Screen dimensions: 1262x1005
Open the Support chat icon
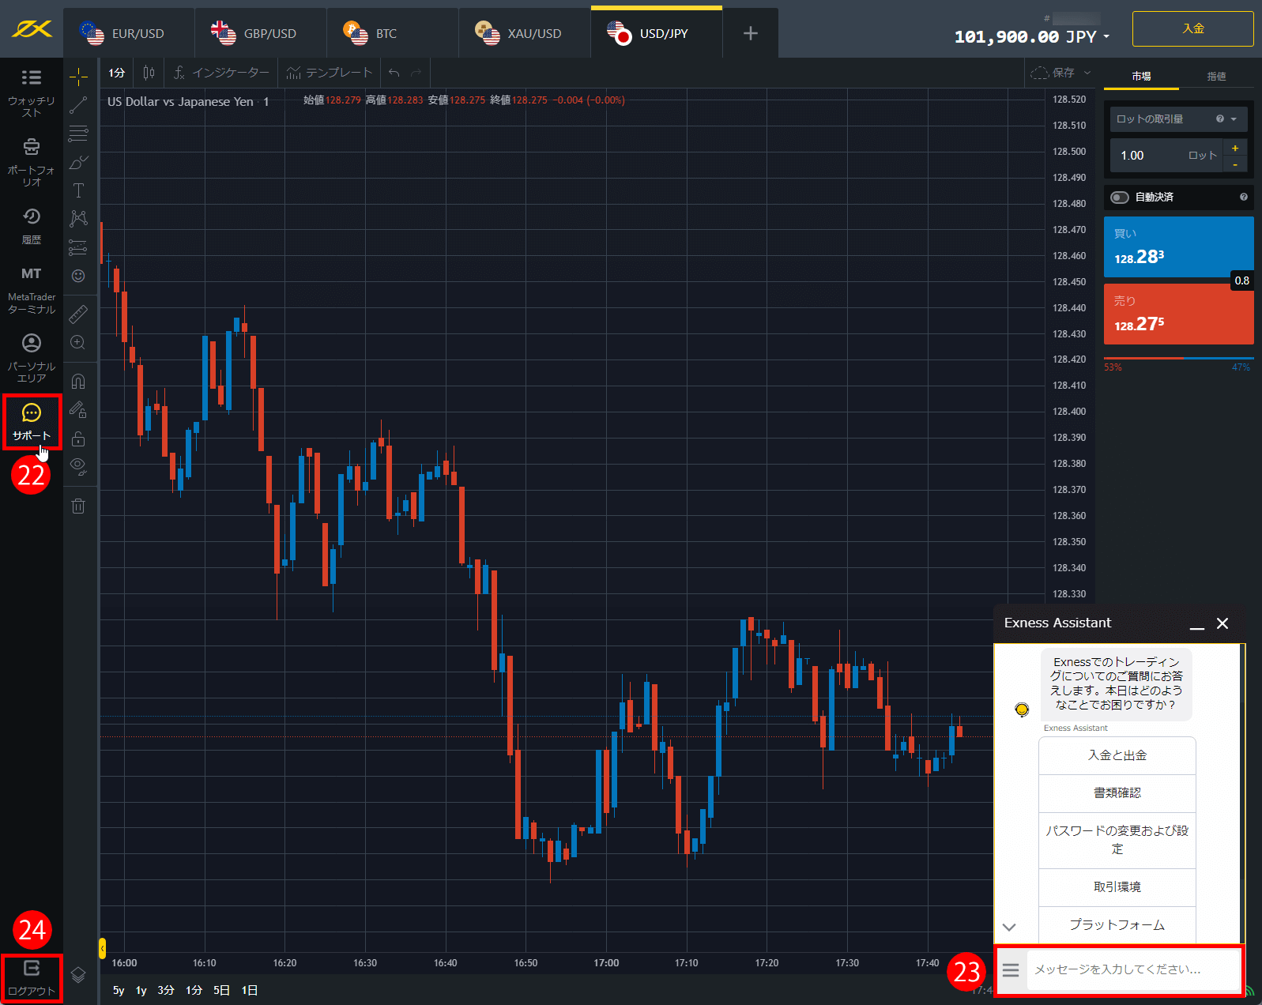tap(31, 412)
